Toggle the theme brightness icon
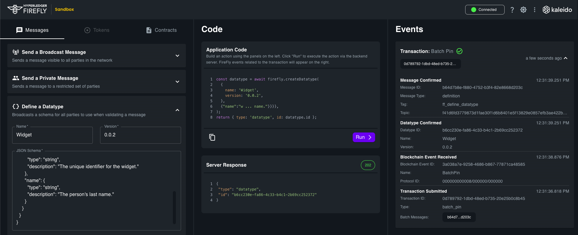This screenshot has height=235, width=578. (x=523, y=10)
